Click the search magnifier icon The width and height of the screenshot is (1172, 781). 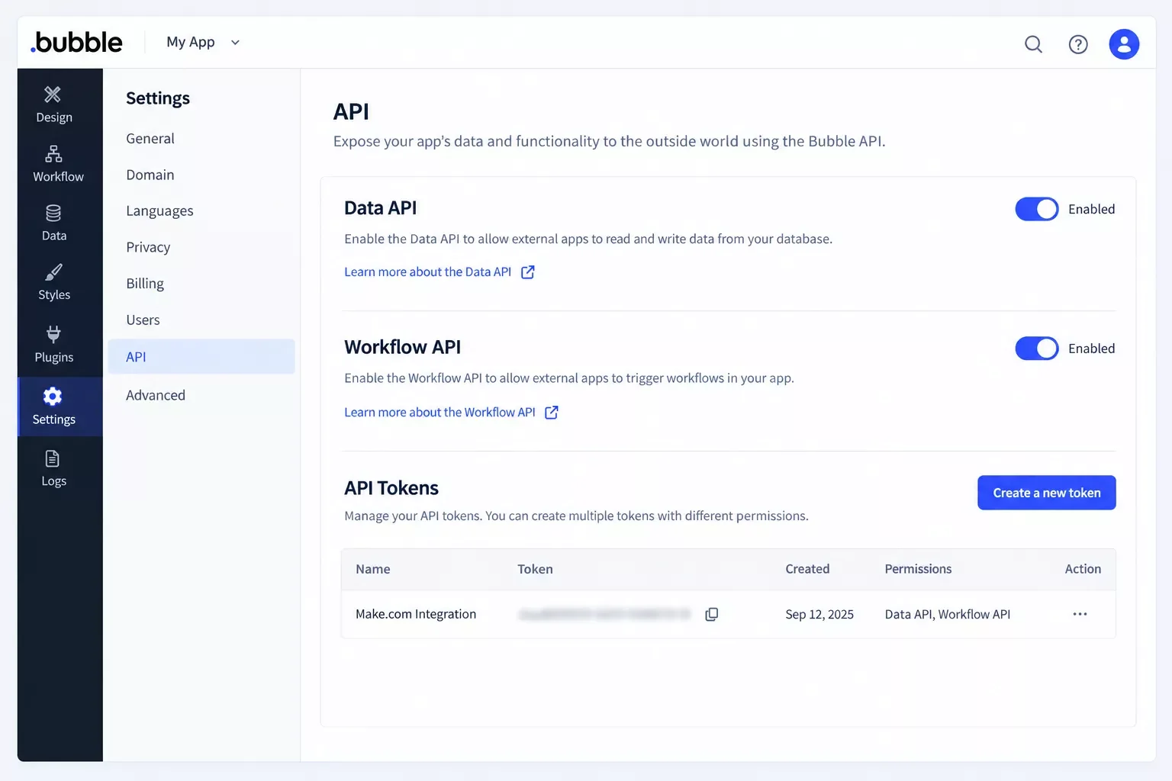(1033, 44)
